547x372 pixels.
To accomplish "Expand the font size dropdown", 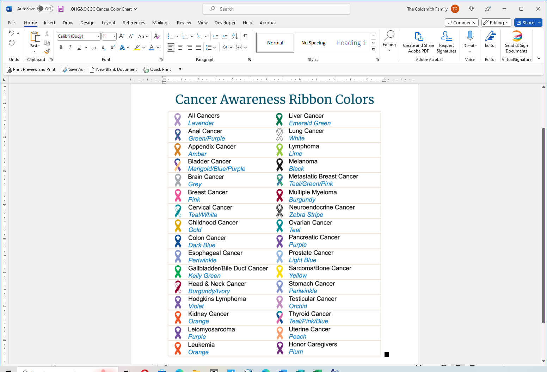I will tap(114, 36).
